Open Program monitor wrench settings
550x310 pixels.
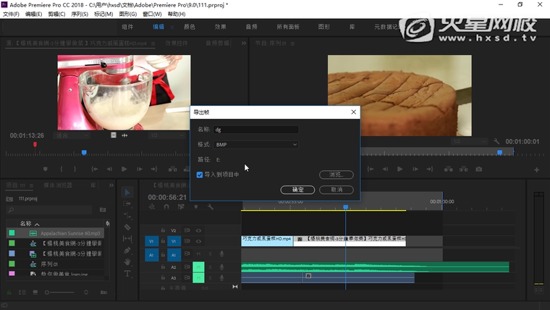[x=497, y=141]
